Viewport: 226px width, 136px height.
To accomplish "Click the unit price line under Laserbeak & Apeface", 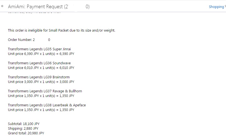I will tap(41, 110).
